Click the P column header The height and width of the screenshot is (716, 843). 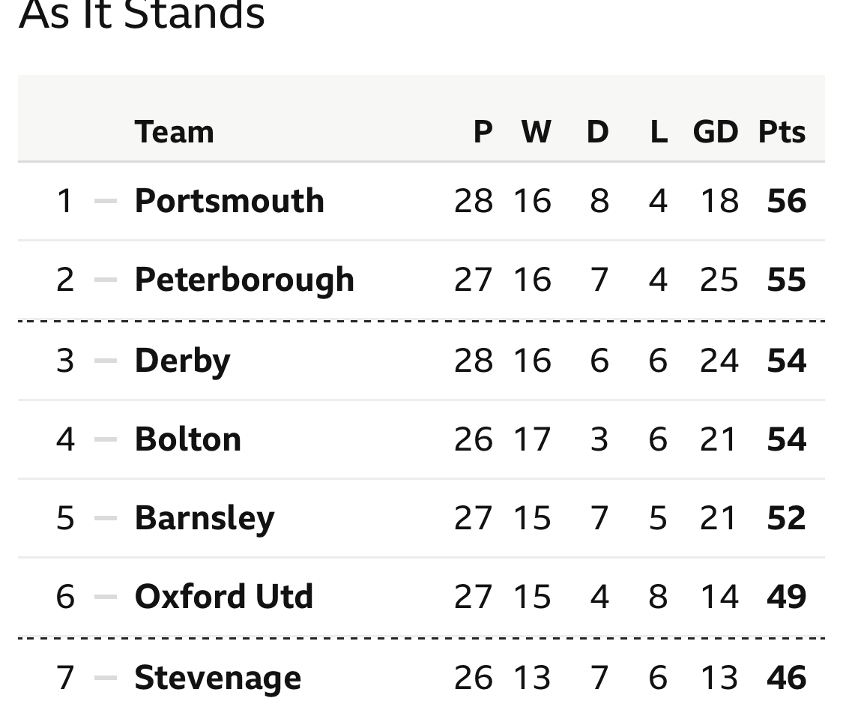[483, 132]
